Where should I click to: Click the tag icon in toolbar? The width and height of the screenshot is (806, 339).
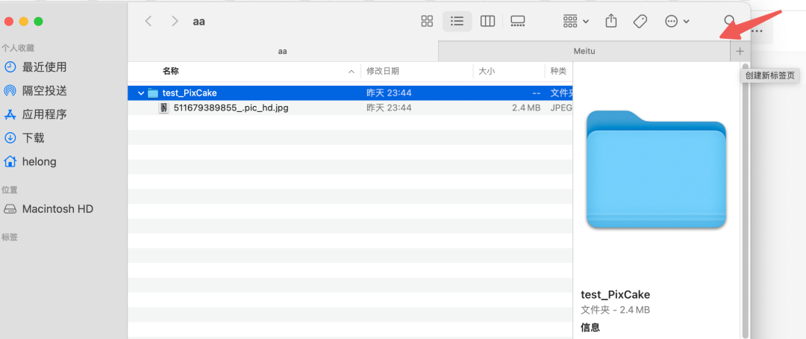[640, 22]
